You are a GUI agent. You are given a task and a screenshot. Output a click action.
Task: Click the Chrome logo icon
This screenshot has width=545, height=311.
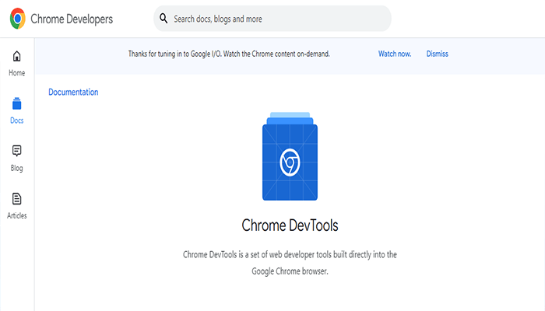tap(18, 19)
